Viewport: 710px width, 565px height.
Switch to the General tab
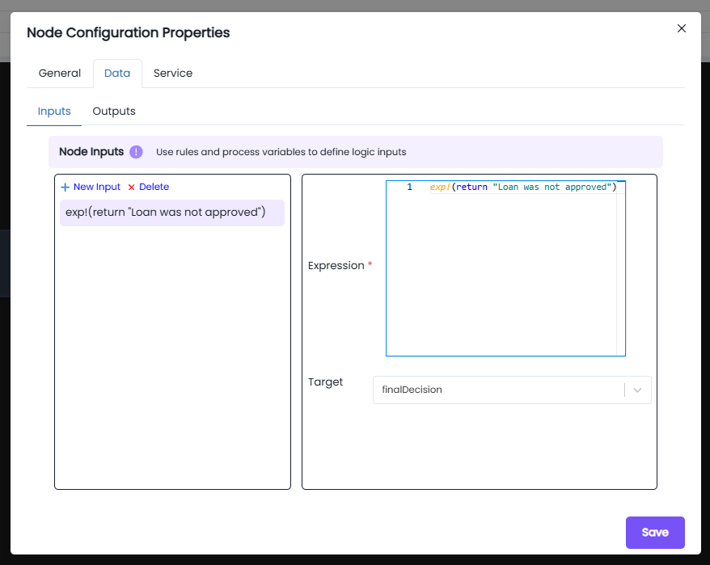60,74
